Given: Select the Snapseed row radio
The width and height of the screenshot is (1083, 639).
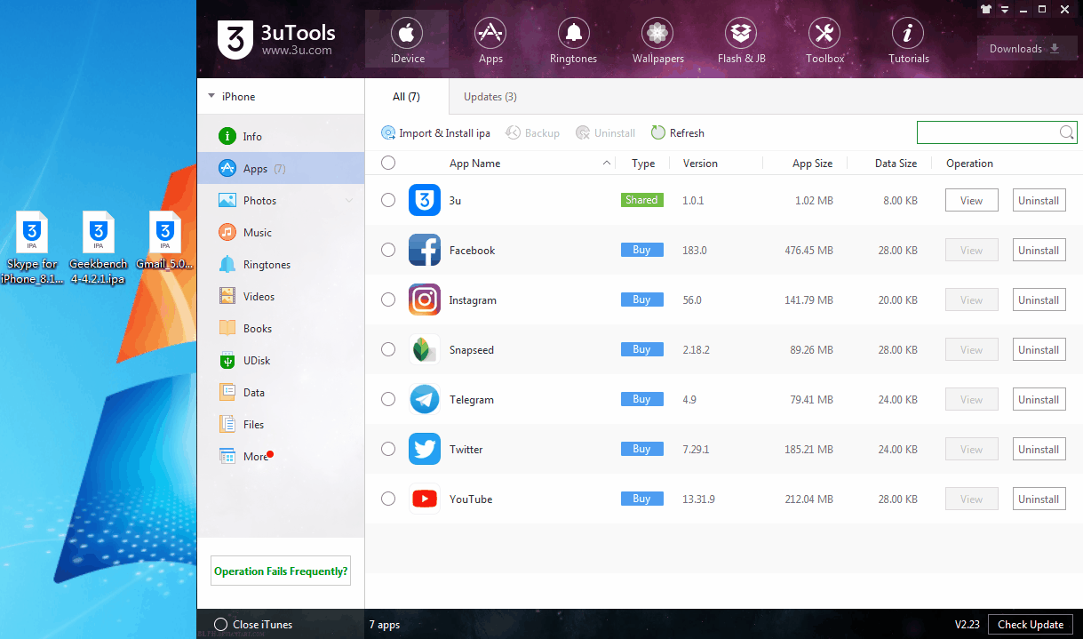Looking at the screenshot, I should coord(388,349).
